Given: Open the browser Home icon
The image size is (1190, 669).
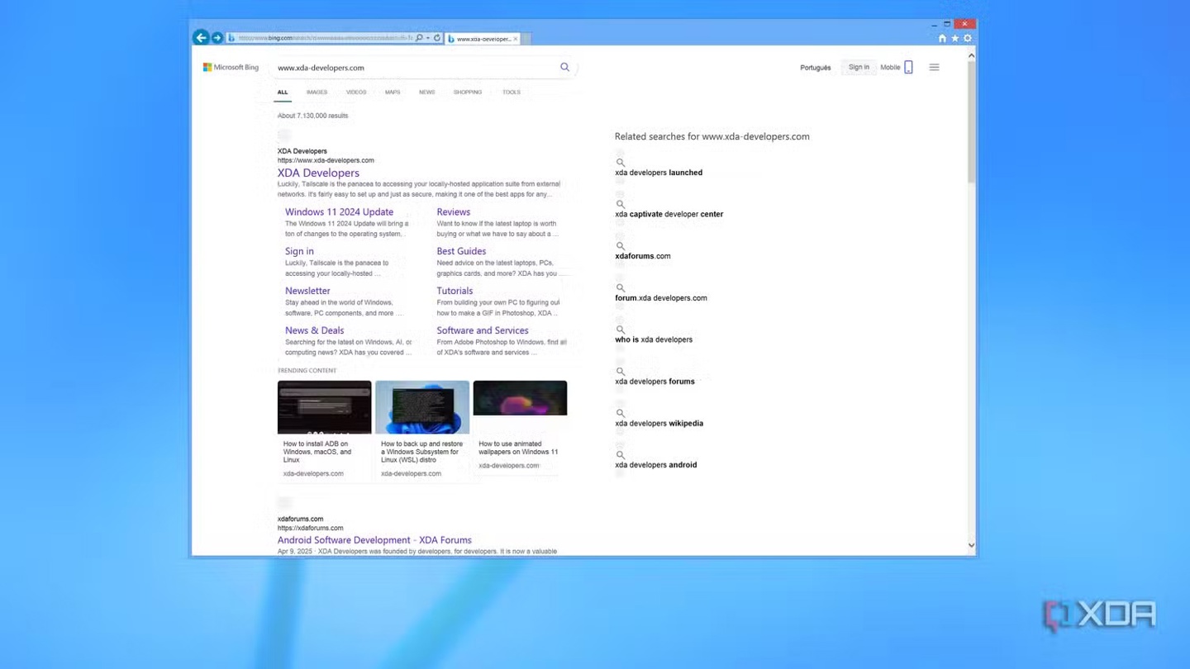Looking at the screenshot, I should 942,38.
